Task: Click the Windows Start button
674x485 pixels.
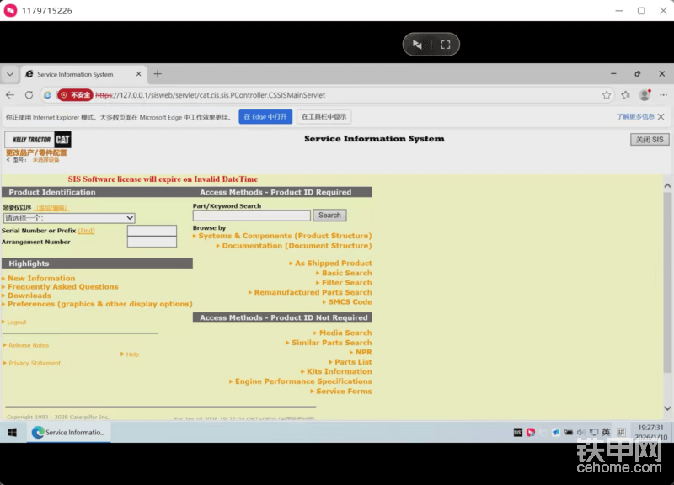Action: coord(13,432)
